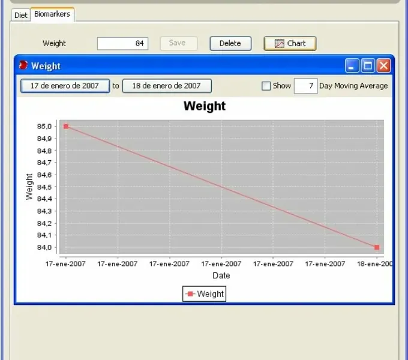Click the 84,0 y-axis value
Viewport: 408px width, 360px height.
[44, 247]
